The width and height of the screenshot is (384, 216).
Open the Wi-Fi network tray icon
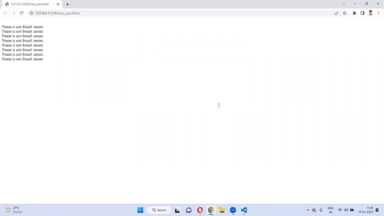point(340,210)
